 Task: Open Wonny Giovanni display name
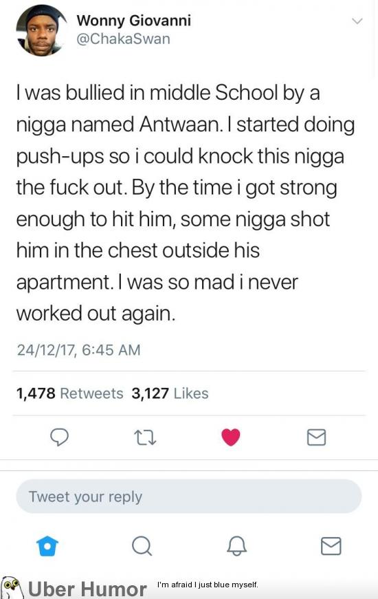[133, 20]
